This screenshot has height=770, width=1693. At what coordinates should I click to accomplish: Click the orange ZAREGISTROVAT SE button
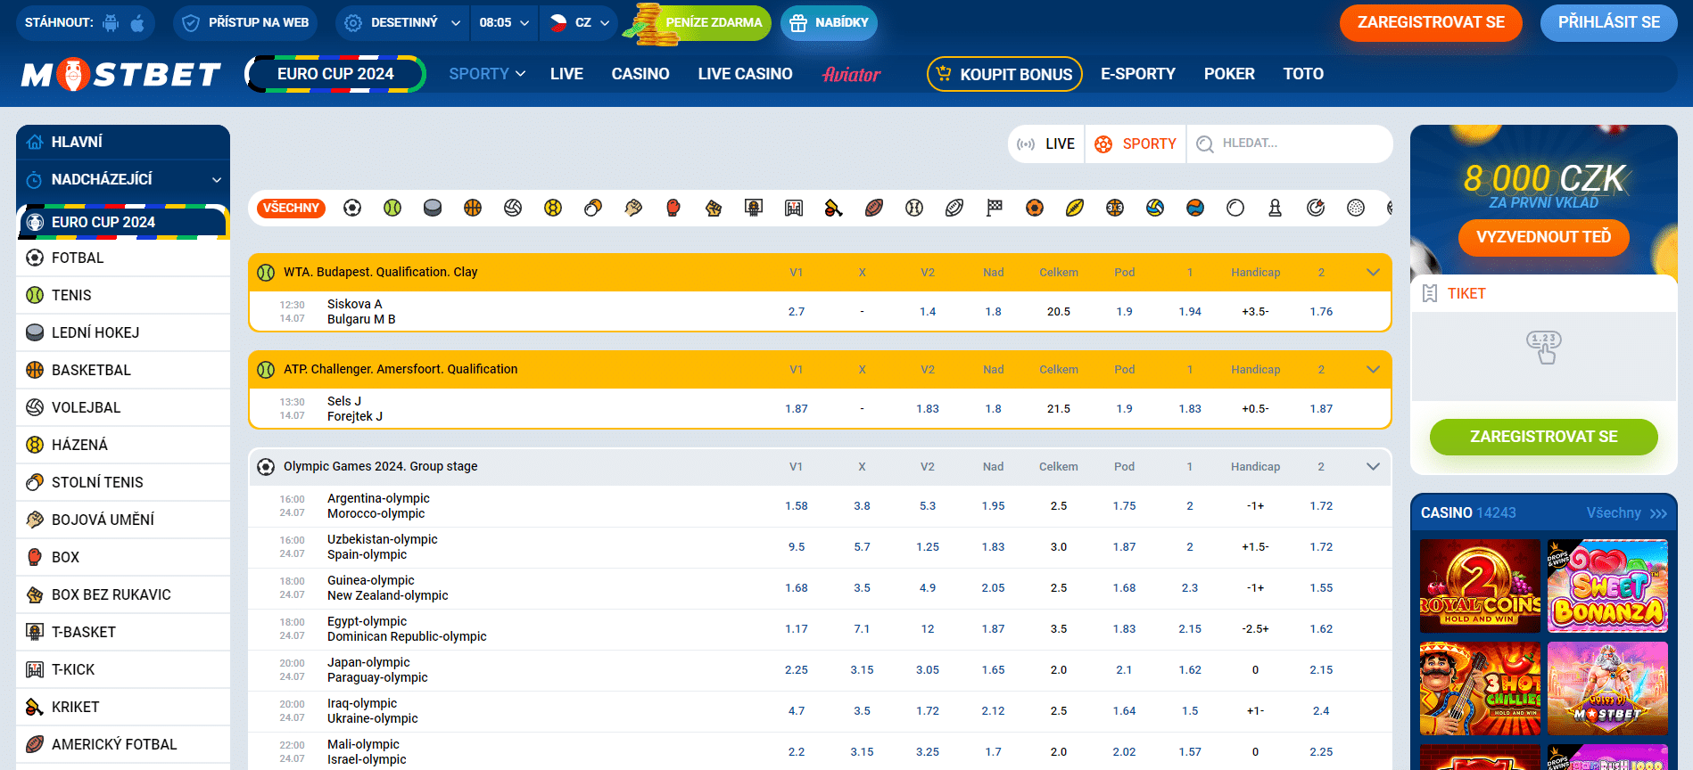[1431, 23]
